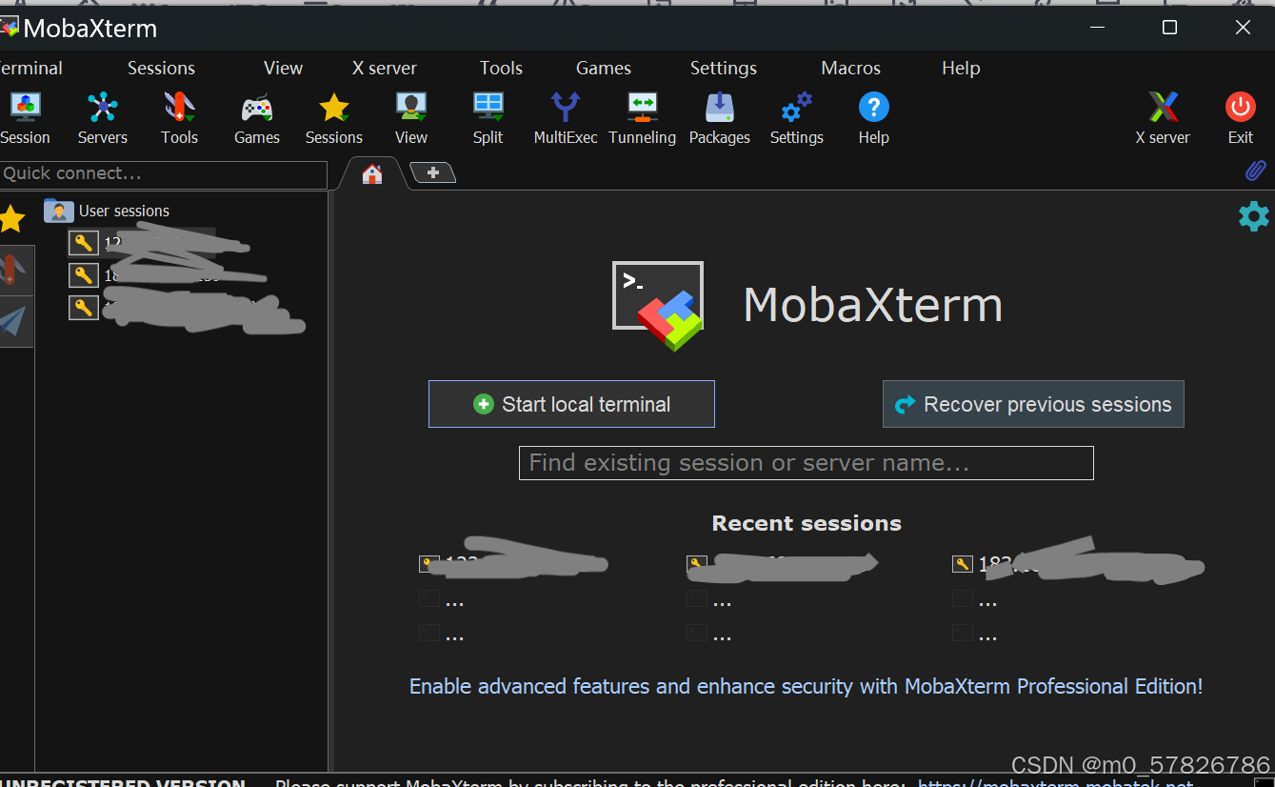Select the paper plane macros sidebar tab
The width and height of the screenshot is (1275, 787).
13,321
